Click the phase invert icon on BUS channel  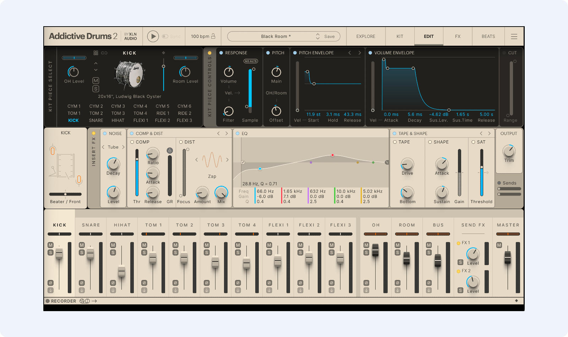pyautogui.click(x=429, y=283)
